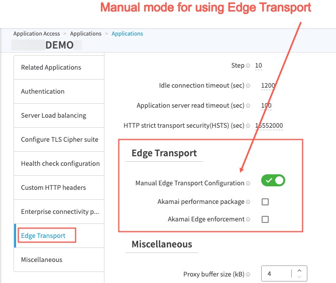Disable Manual Edge Transport Configuration toggle
The width and height of the screenshot is (336, 283).
(273, 181)
